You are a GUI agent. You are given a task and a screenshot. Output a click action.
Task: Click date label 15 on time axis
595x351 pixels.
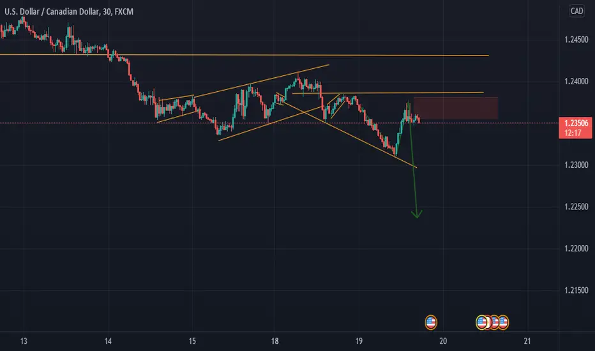point(192,341)
